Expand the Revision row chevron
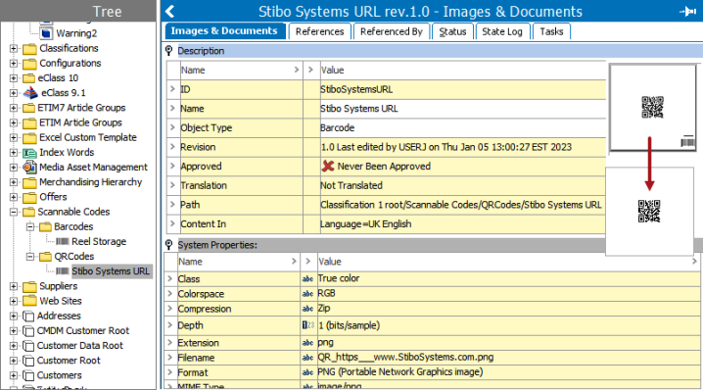The image size is (703, 390). pos(172,147)
